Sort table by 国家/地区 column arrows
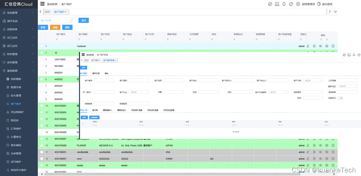 [168, 40]
